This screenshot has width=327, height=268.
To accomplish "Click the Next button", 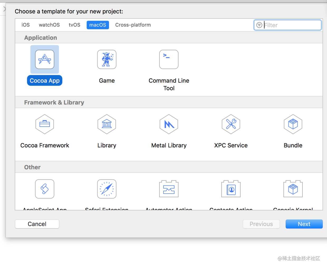I will (304, 224).
